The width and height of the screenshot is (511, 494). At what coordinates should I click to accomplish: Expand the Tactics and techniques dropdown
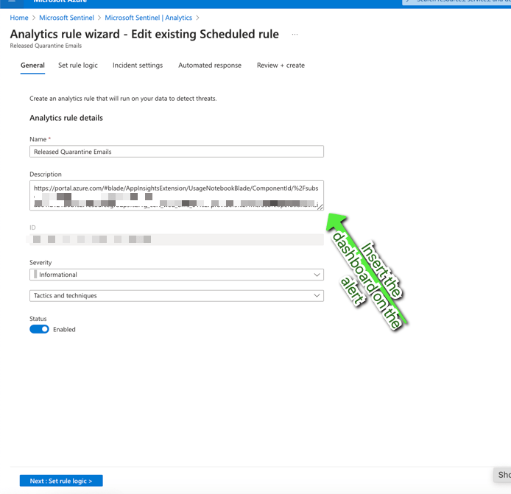coord(176,296)
